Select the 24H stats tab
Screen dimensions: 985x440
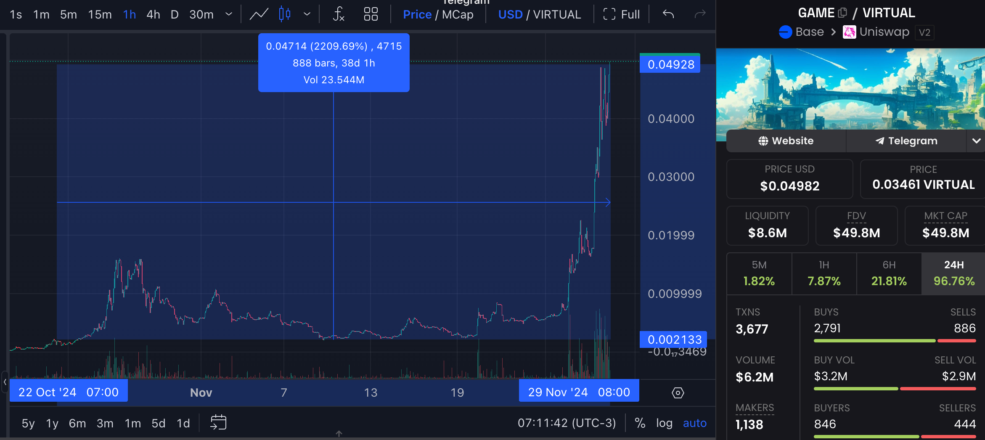coord(953,273)
